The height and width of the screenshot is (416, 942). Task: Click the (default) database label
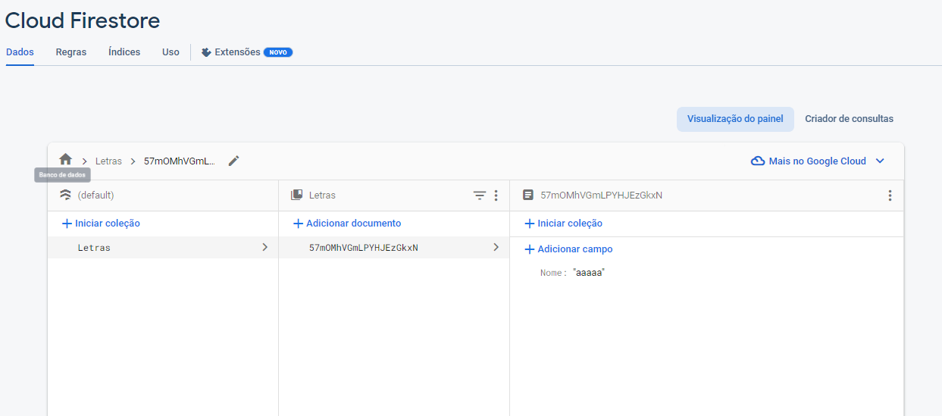[x=95, y=195]
